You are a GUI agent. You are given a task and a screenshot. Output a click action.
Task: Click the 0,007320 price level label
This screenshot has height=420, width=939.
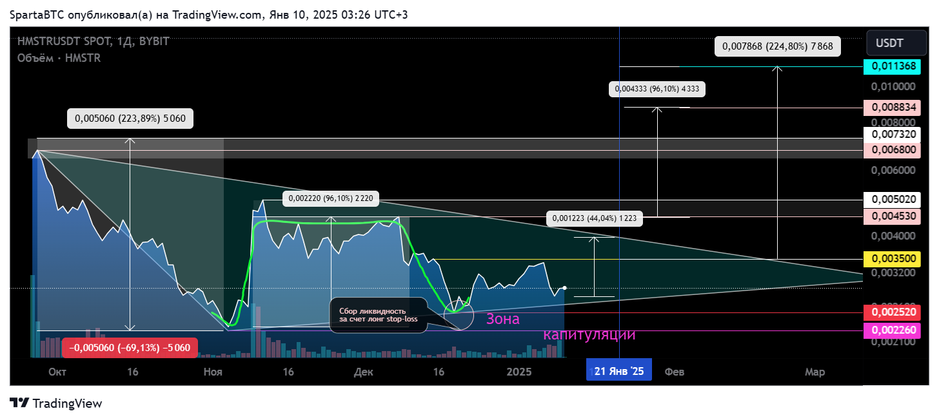(893, 135)
